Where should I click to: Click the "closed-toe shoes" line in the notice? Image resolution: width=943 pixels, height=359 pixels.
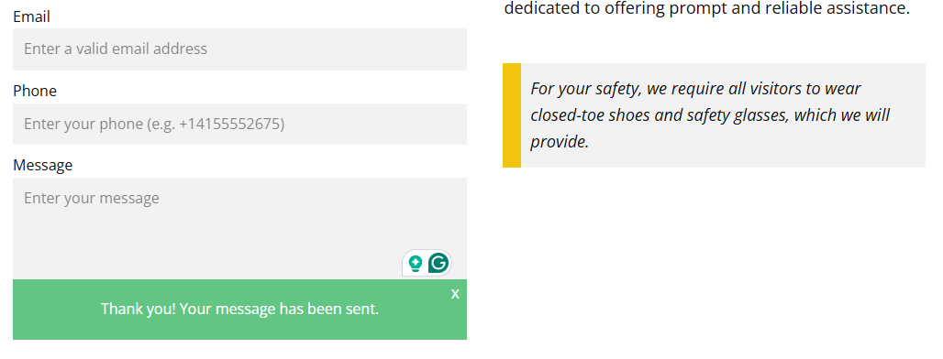(710, 115)
